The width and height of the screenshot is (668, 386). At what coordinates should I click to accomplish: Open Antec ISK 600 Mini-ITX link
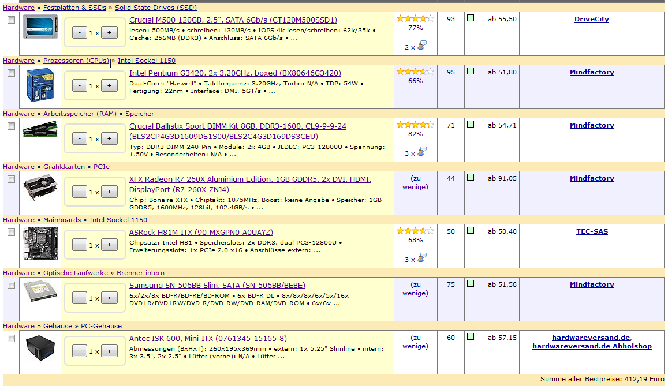(208, 338)
